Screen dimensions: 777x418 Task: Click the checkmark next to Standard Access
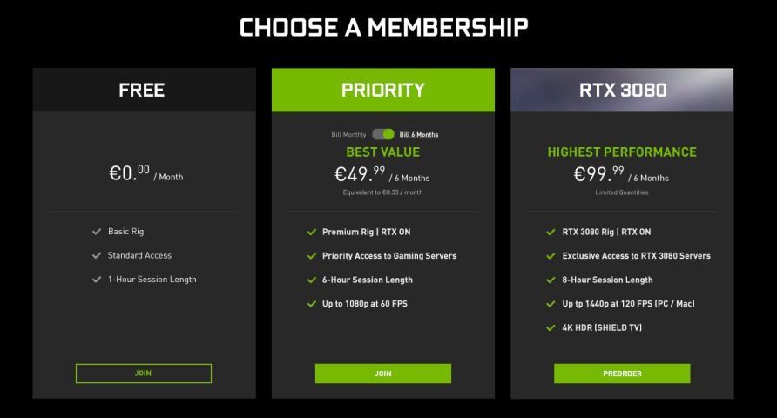point(97,255)
